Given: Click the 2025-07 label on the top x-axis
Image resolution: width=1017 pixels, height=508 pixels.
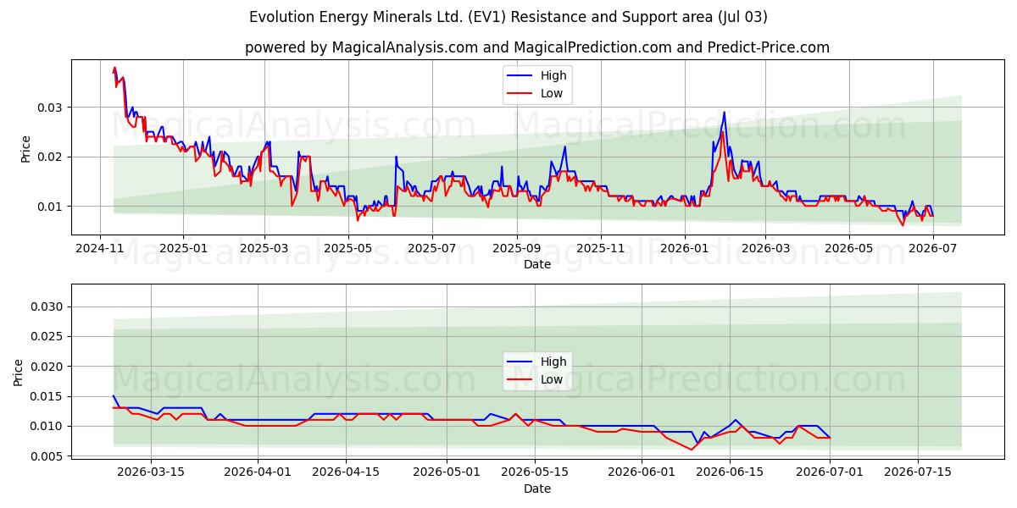Looking at the screenshot, I should (432, 248).
